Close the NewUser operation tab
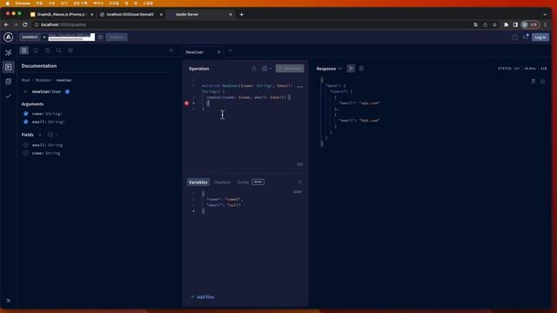This screenshot has width=557, height=313. [218, 52]
